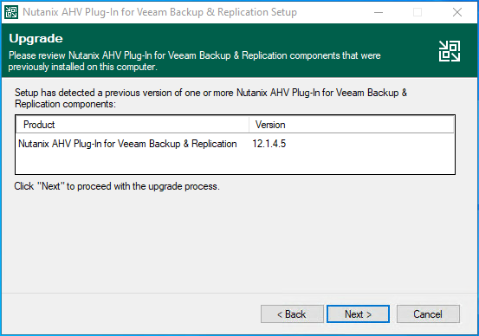This screenshot has height=336, width=479.
Task: Click the window title text
Action: (x=159, y=12)
